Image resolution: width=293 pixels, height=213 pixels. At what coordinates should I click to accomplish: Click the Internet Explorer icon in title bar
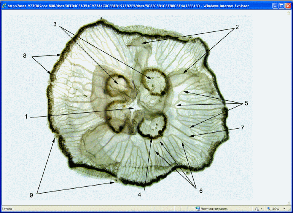pyautogui.click(x=4, y=6)
